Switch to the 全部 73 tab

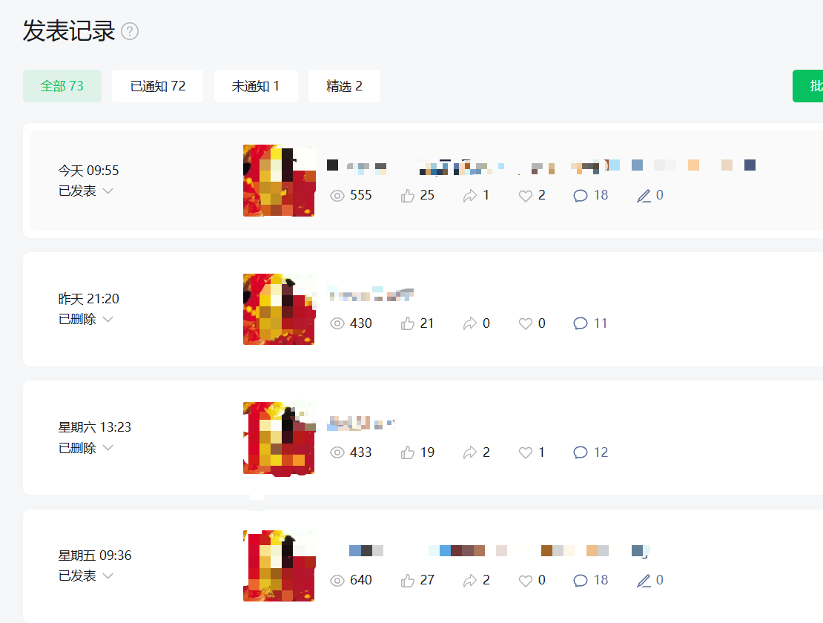(x=62, y=86)
